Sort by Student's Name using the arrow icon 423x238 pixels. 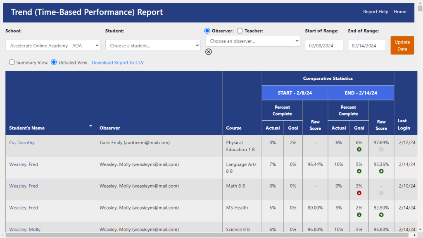pyautogui.click(x=90, y=126)
